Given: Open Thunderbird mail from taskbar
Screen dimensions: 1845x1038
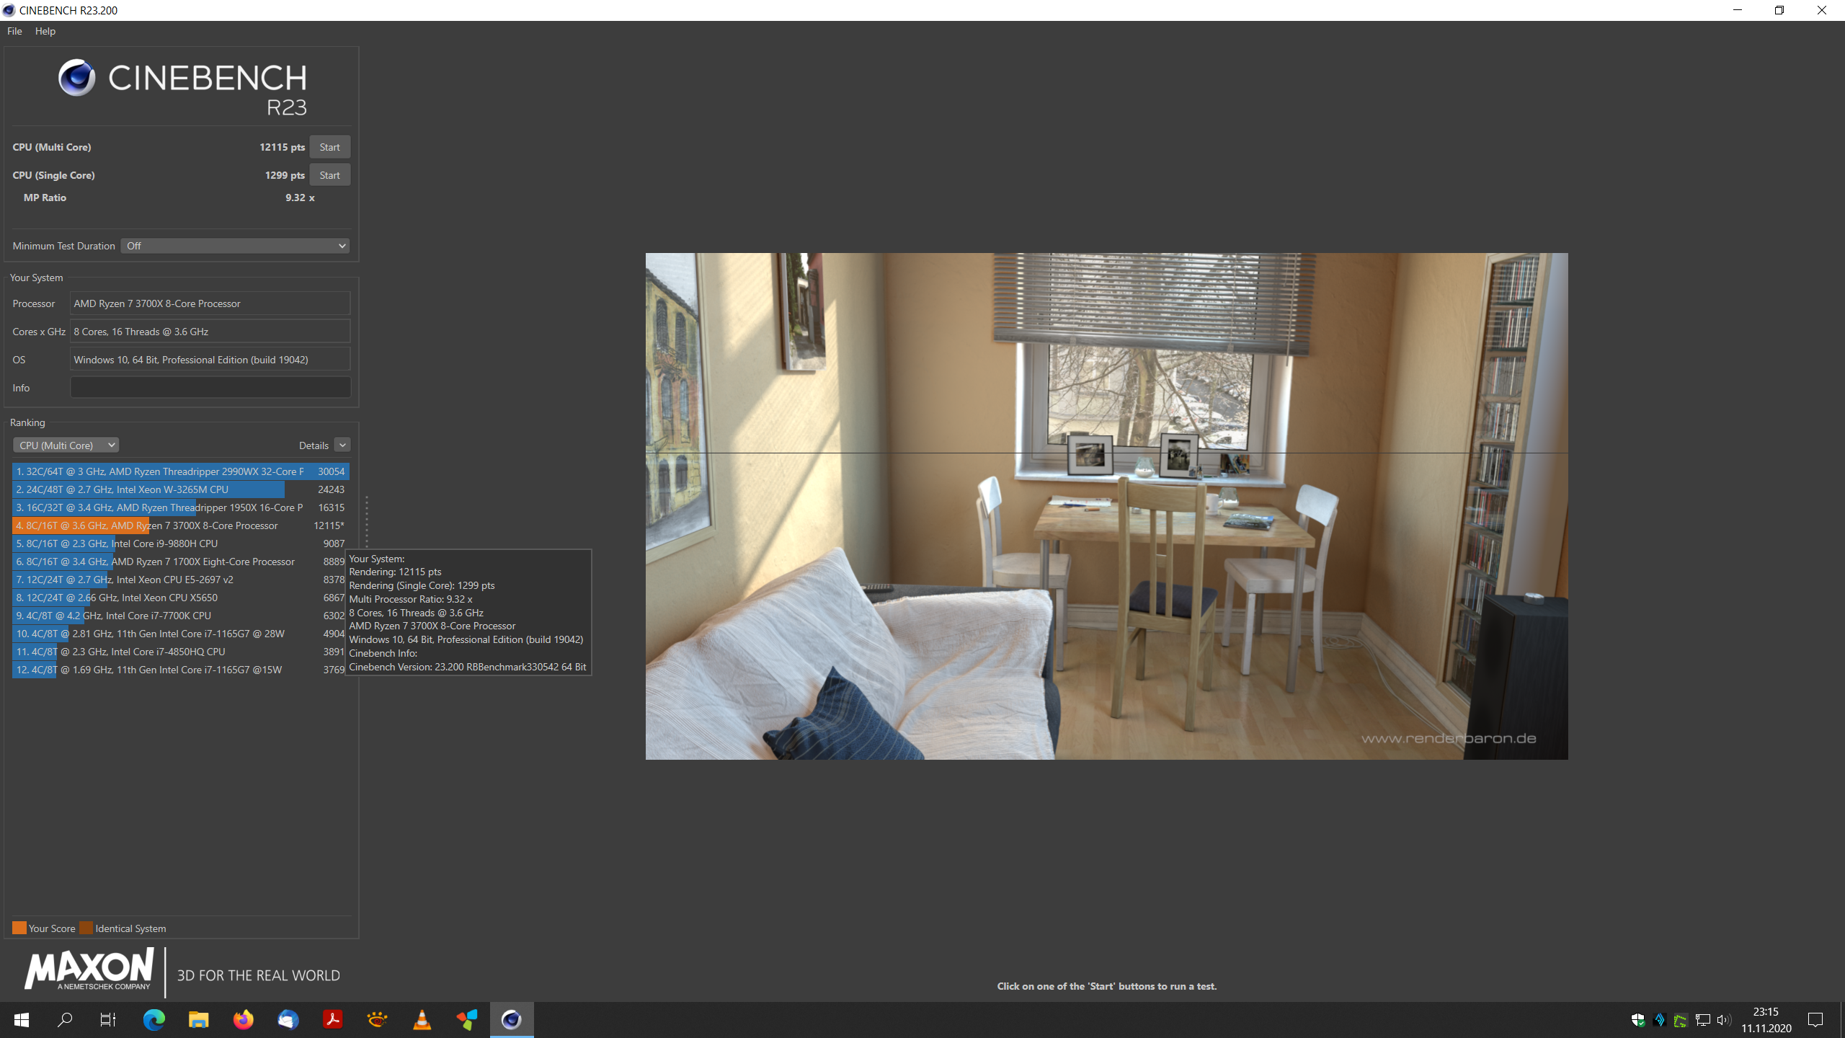Looking at the screenshot, I should pos(288,1019).
